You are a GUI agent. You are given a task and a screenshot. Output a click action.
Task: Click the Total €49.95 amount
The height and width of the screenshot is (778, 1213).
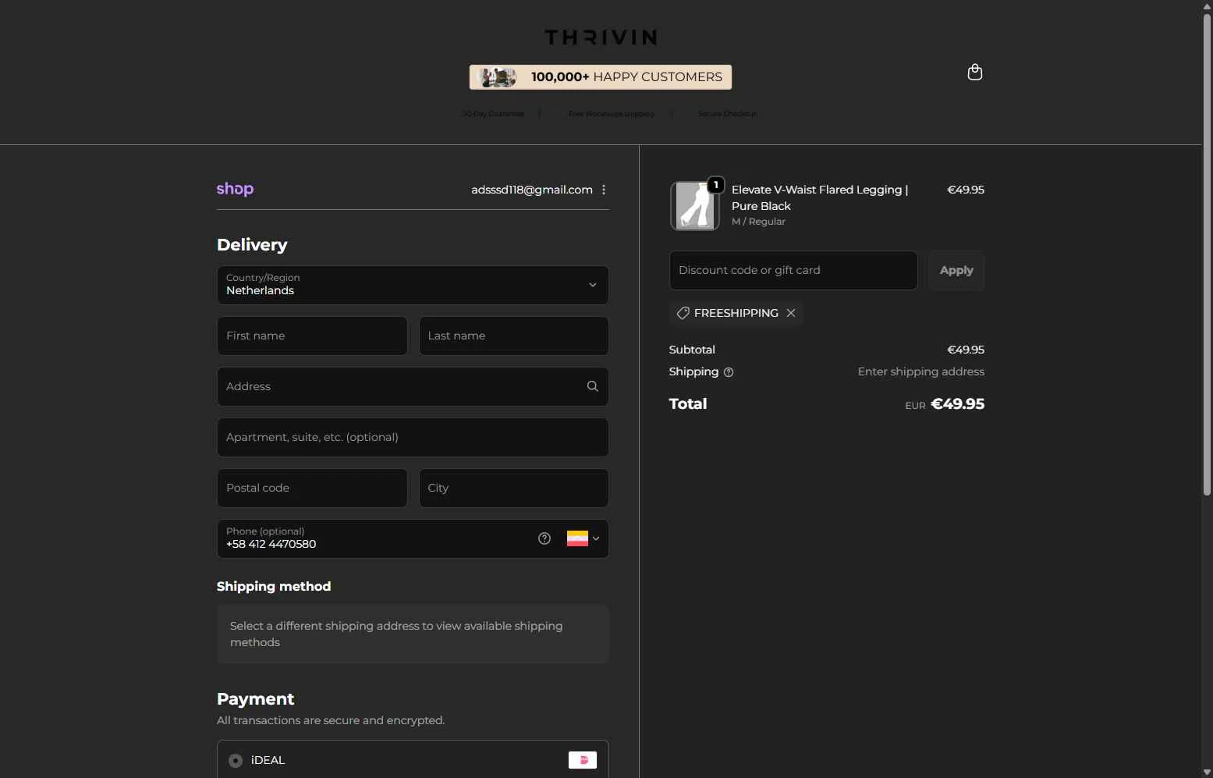957,403
